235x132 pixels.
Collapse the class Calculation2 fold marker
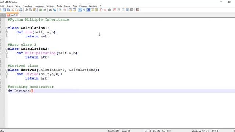click(x=6, y=49)
